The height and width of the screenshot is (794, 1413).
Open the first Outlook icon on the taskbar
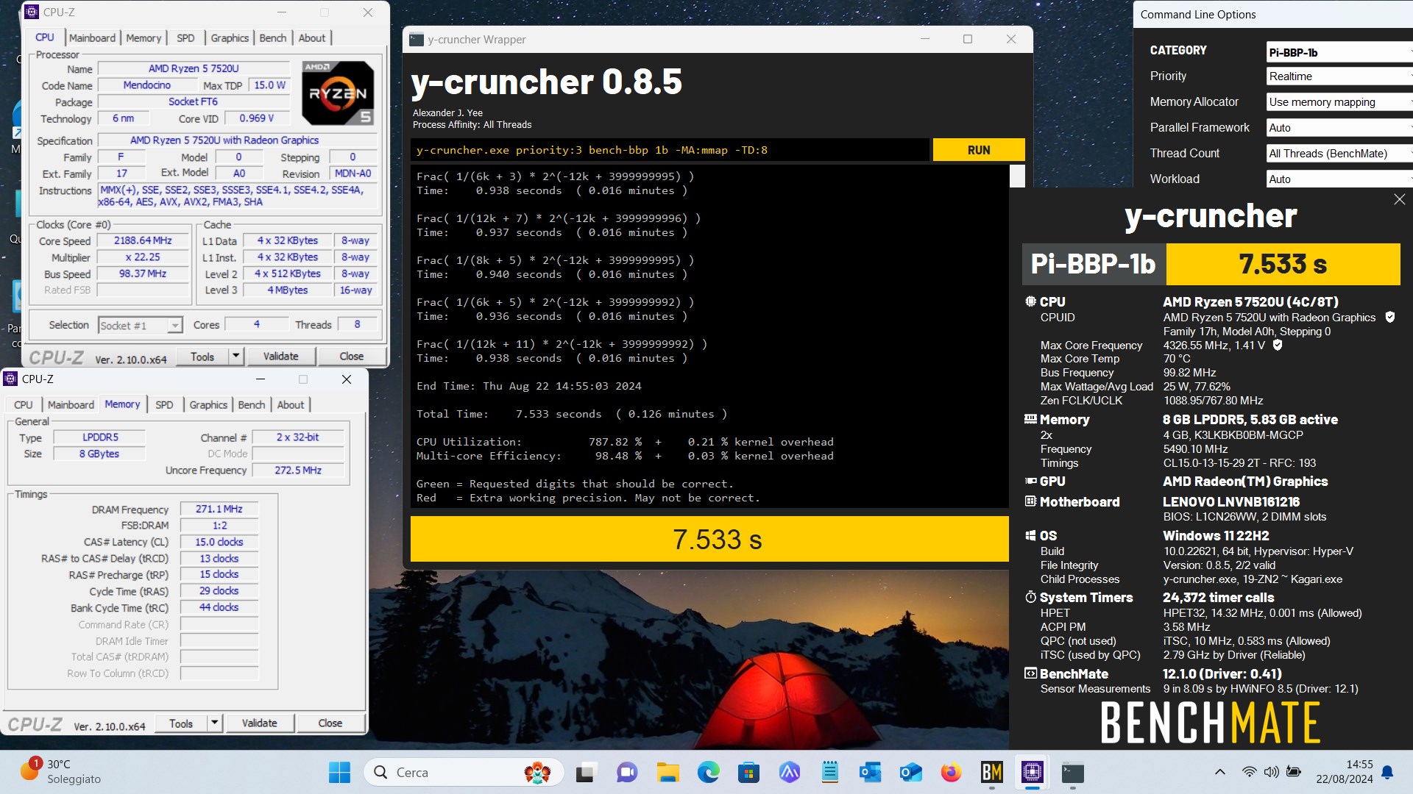pos(870,773)
